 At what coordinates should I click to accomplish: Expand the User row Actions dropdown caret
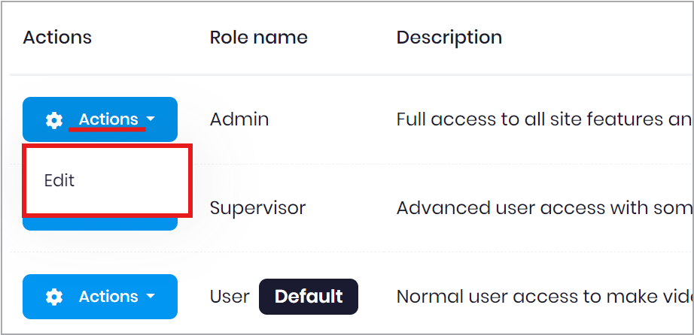tap(151, 296)
